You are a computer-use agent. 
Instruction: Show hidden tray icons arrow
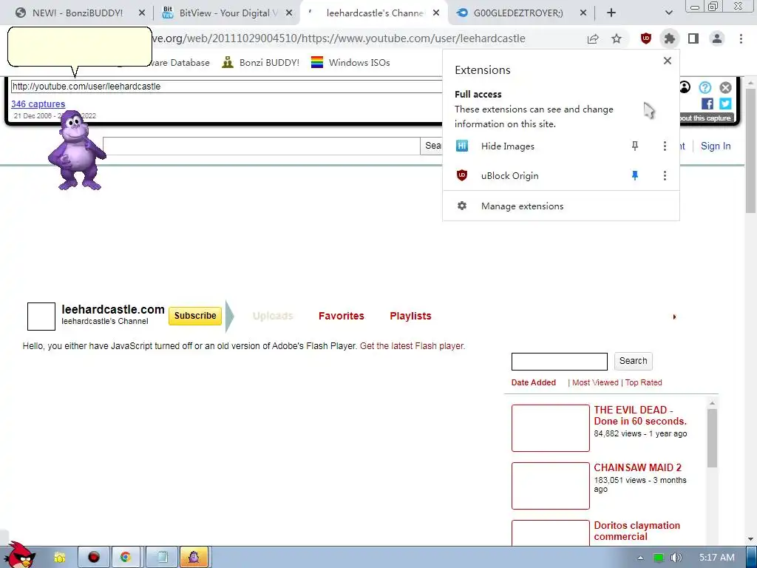640,558
